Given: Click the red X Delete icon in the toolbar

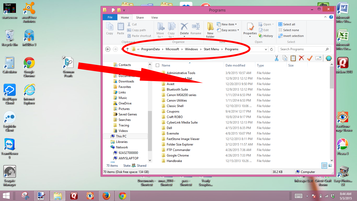Looking at the screenshot, I should pos(302,58).
